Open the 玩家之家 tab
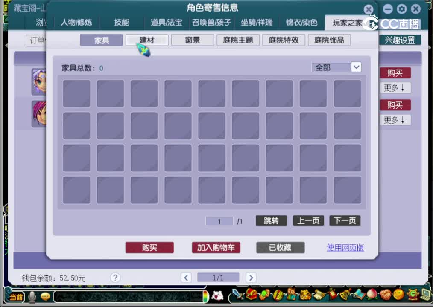The height and width of the screenshot is (307, 433). tap(347, 23)
